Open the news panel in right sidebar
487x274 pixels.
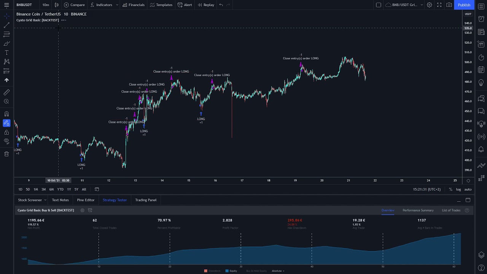[x=481, y=32]
